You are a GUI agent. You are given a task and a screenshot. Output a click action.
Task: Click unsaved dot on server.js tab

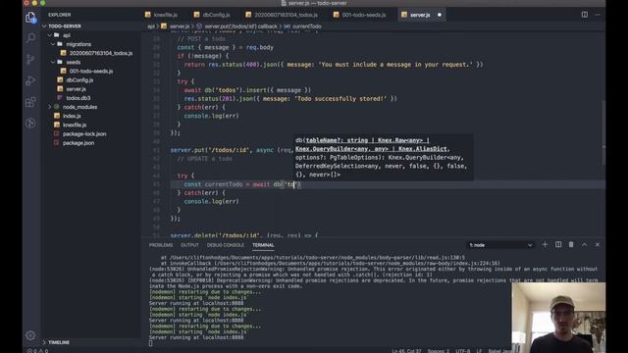[x=440, y=15]
